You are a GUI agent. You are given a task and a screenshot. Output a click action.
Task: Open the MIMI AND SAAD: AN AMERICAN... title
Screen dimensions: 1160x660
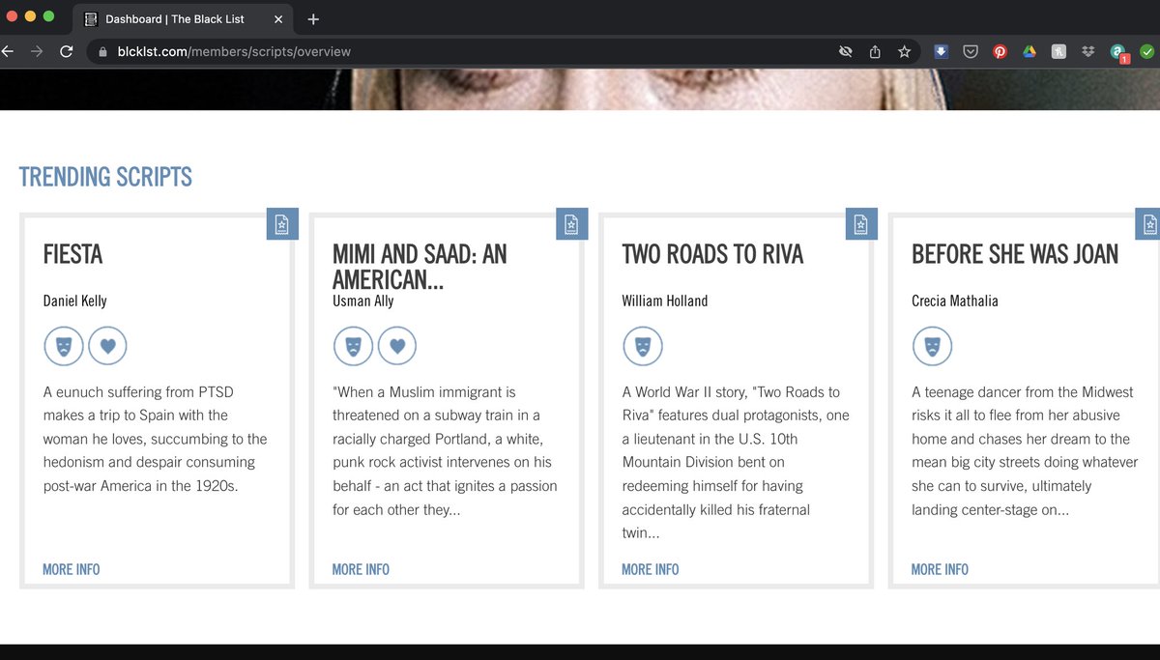pyautogui.click(x=420, y=267)
